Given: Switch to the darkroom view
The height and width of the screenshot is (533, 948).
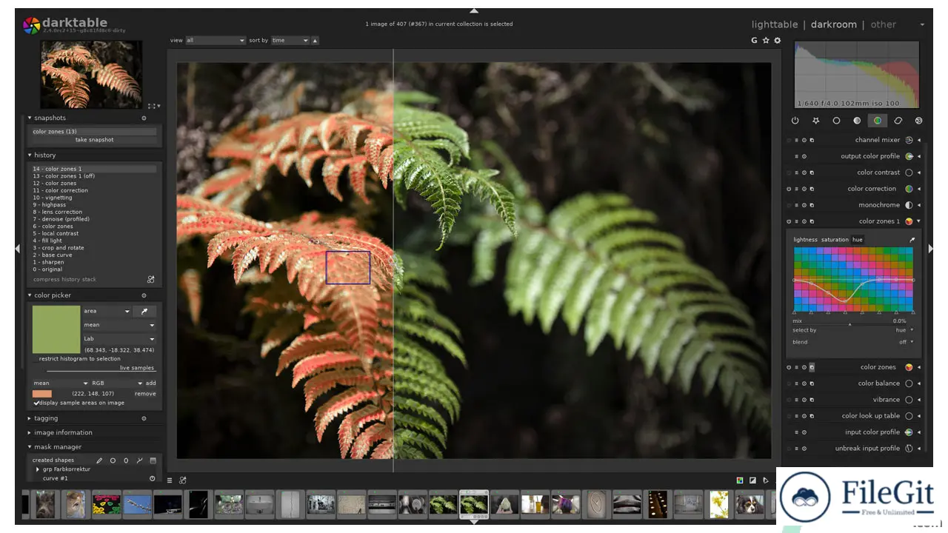Looking at the screenshot, I should click(833, 24).
